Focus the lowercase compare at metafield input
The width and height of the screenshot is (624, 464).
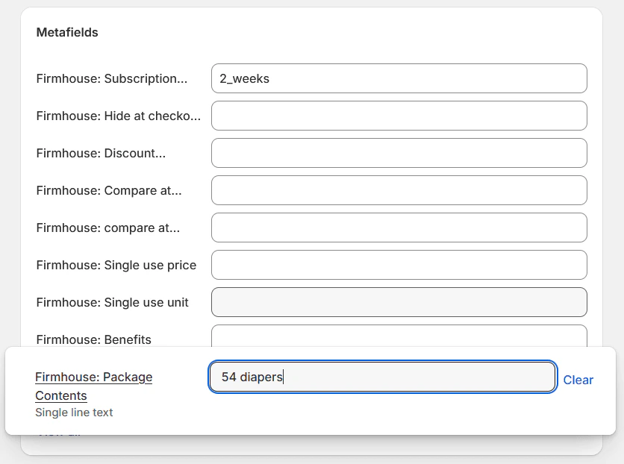399,228
